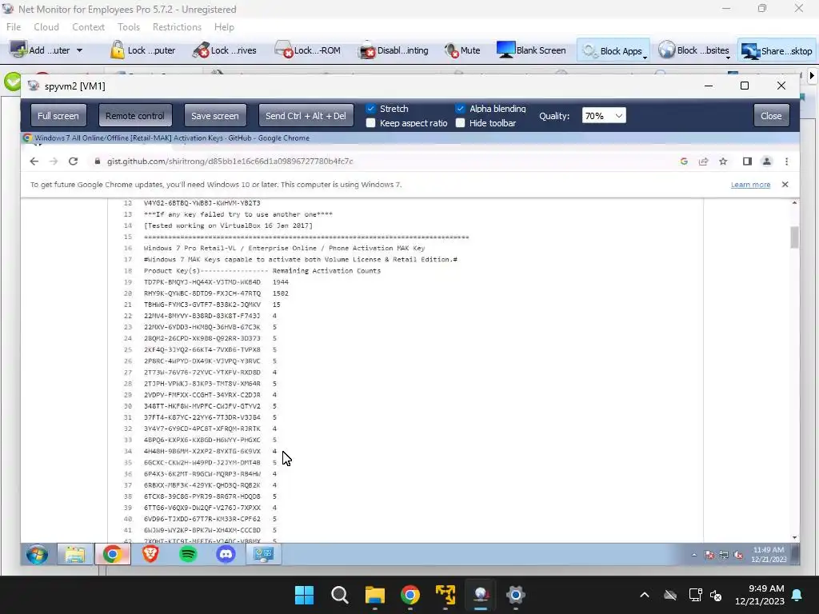Click Discord icon in remote taskbar
Image resolution: width=819 pixels, height=614 pixels.
(226, 554)
